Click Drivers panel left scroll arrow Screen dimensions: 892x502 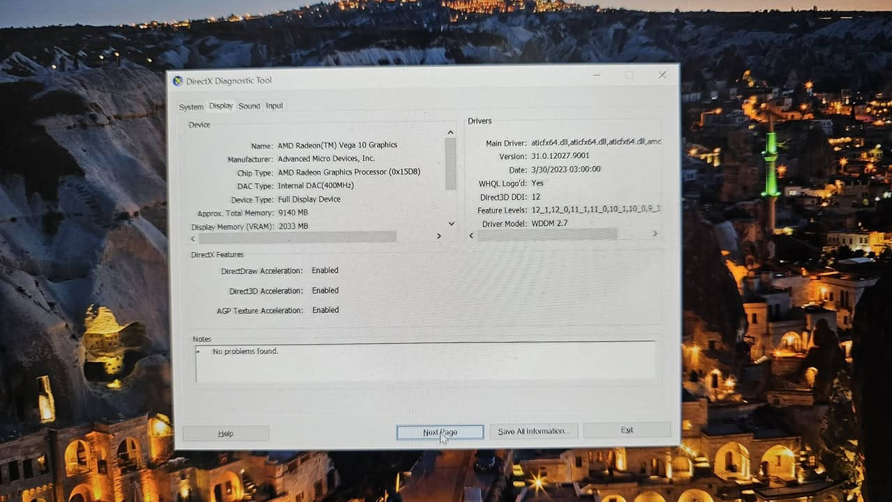coord(471,236)
